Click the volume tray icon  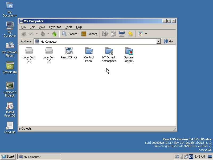click(x=177, y=157)
